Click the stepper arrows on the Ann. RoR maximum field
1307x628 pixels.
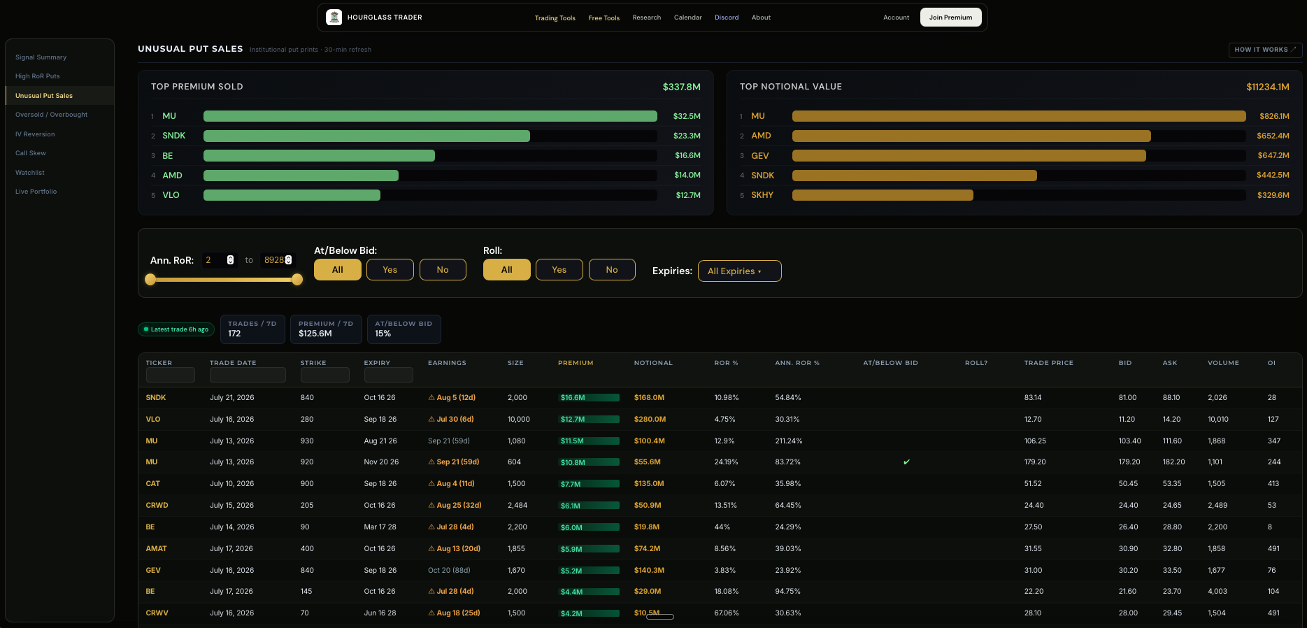pos(288,260)
